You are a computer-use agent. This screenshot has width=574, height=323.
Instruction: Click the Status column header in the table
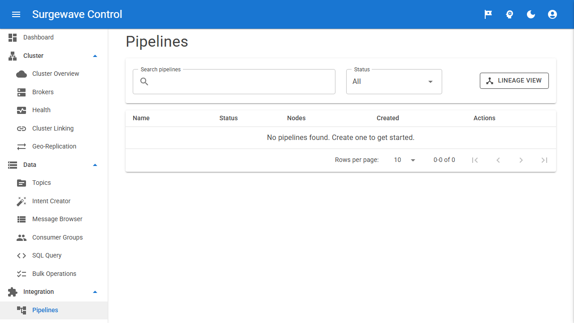[x=229, y=118]
